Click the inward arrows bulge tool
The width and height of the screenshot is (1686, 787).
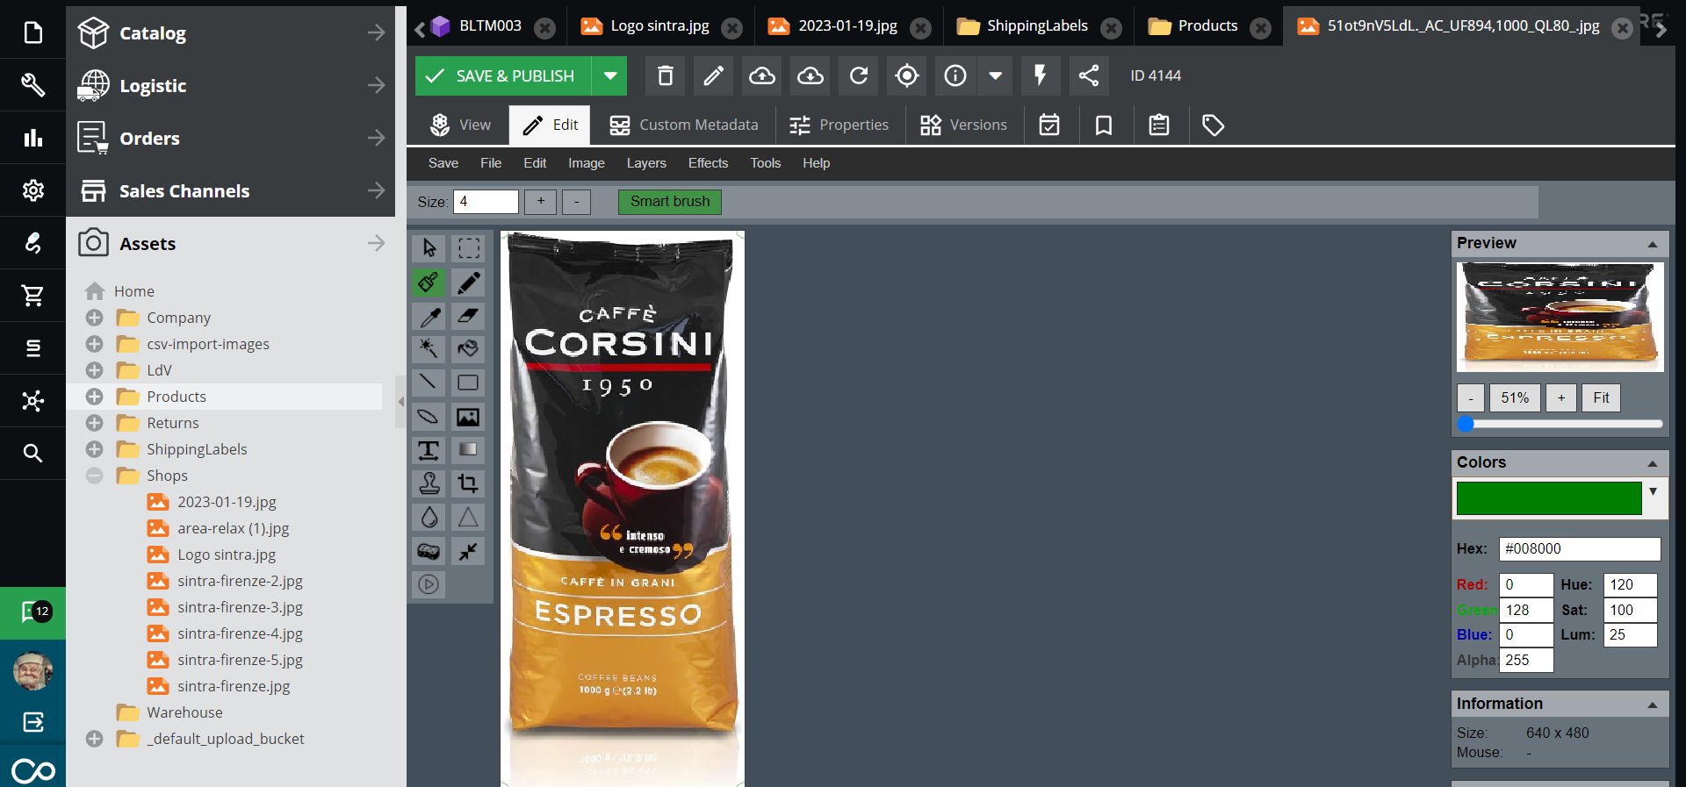pos(468,551)
